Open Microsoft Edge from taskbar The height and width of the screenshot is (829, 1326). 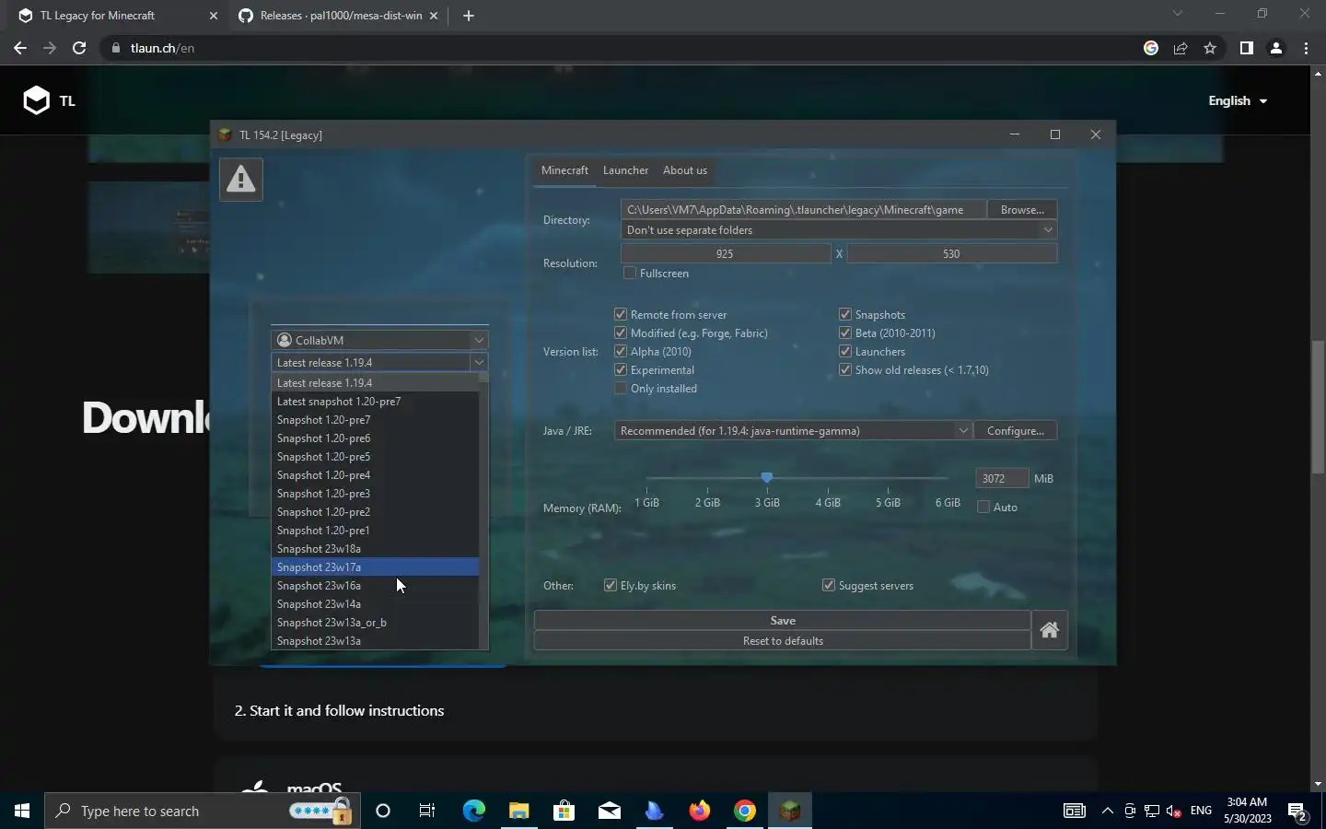(x=473, y=811)
